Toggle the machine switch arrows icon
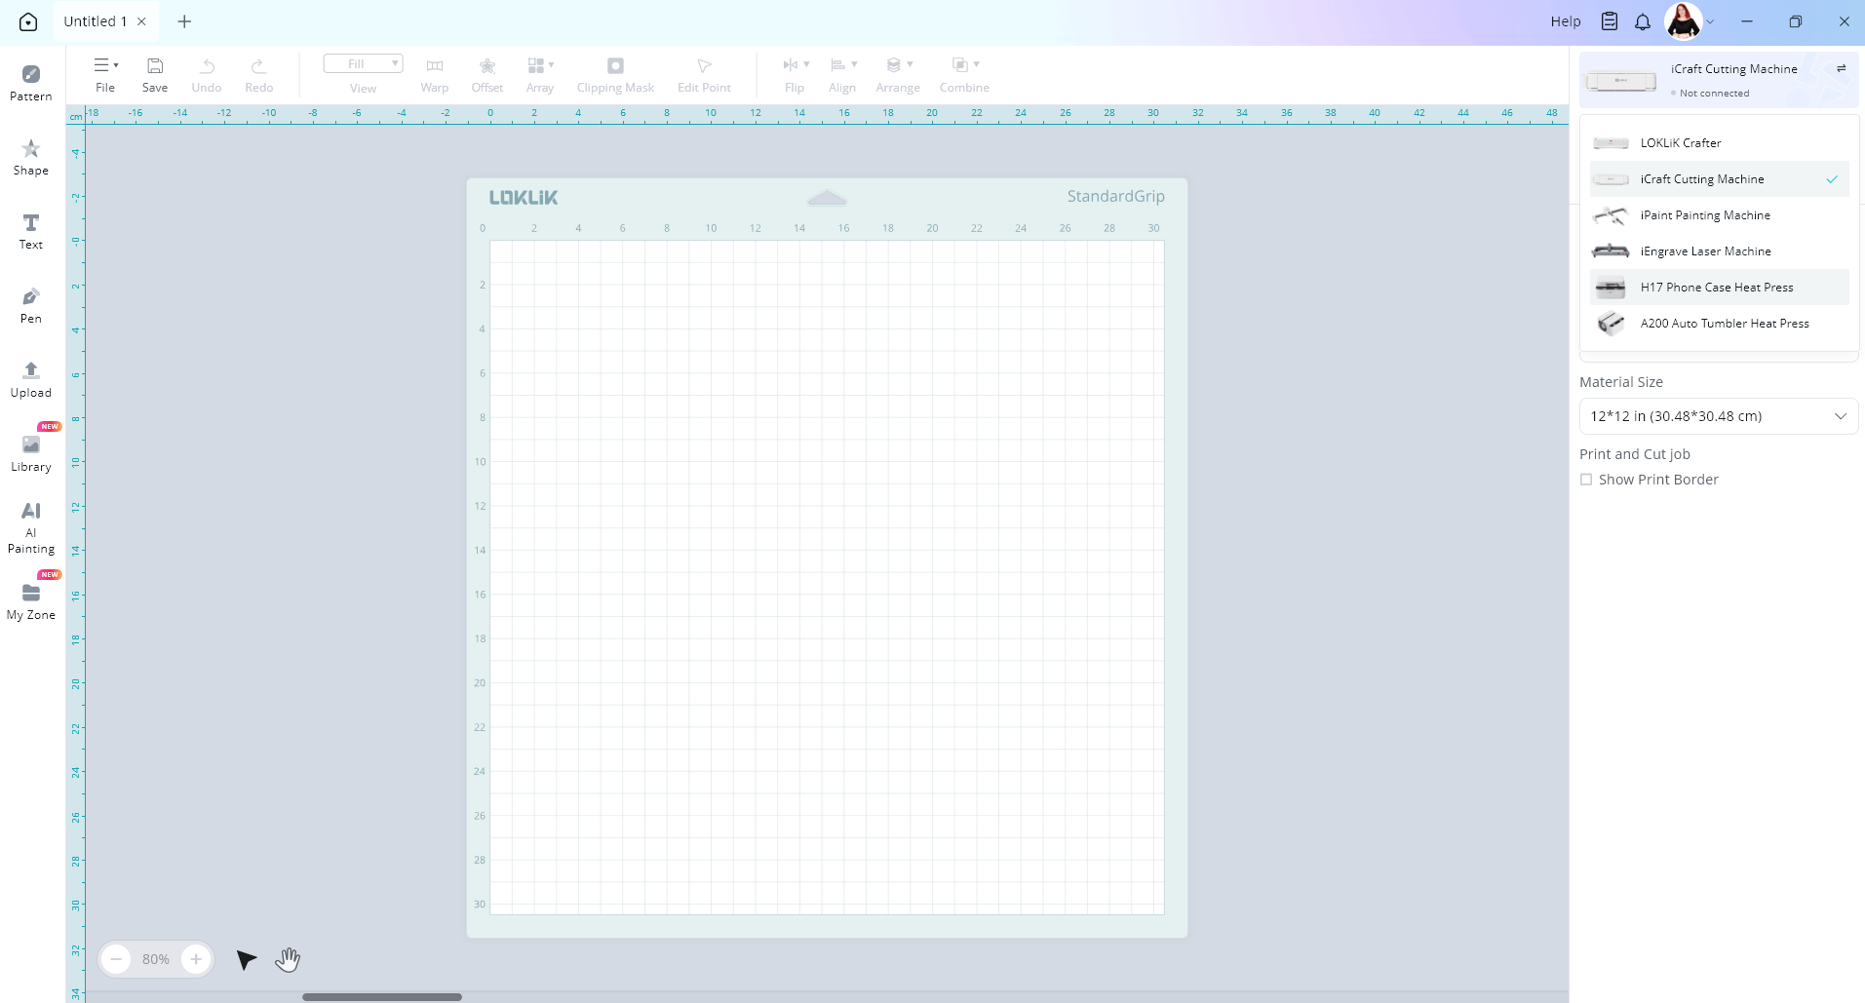 pos(1842,68)
